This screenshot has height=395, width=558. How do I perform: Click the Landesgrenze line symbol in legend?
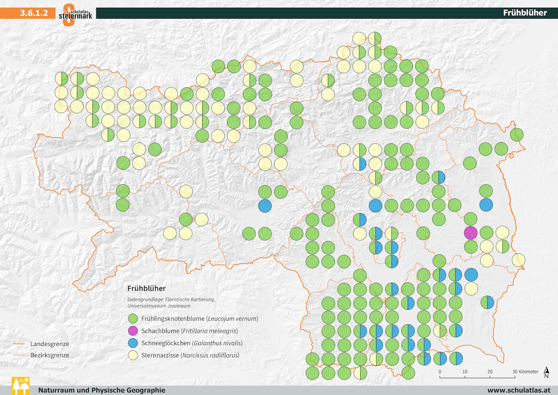point(20,344)
